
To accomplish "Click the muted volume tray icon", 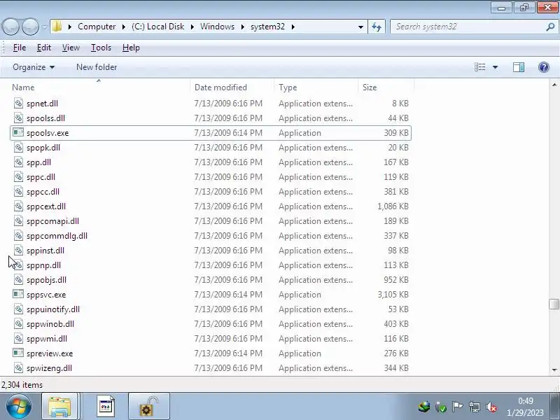I will pyautogui.click(x=491, y=407).
